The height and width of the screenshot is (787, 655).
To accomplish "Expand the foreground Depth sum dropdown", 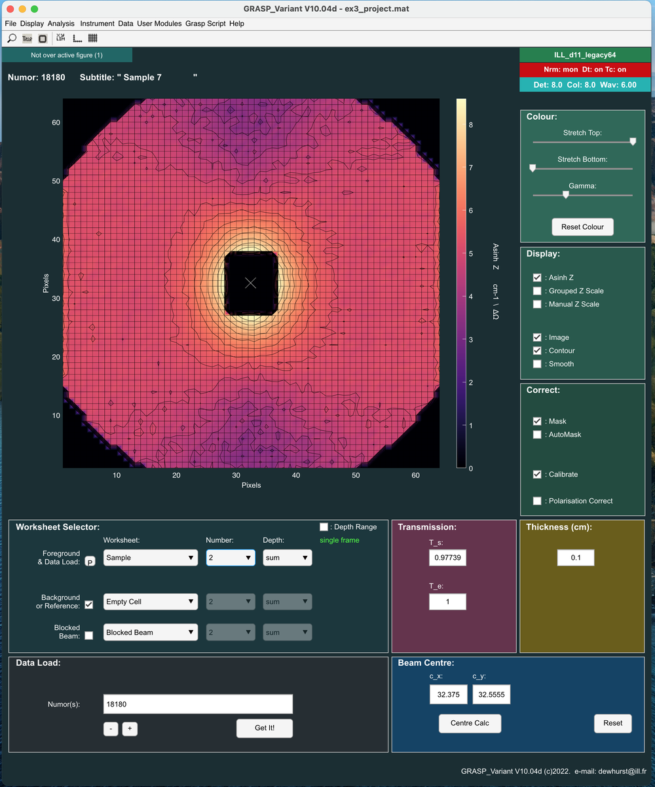I will coord(287,558).
